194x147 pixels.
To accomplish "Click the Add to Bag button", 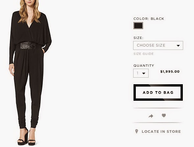I will point(158,92).
